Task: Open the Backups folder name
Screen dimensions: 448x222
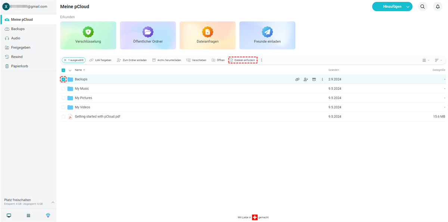Action: click(x=81, y=79)
